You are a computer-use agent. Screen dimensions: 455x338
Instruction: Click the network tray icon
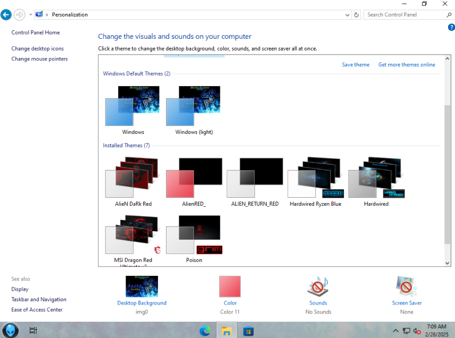(406, 331)
